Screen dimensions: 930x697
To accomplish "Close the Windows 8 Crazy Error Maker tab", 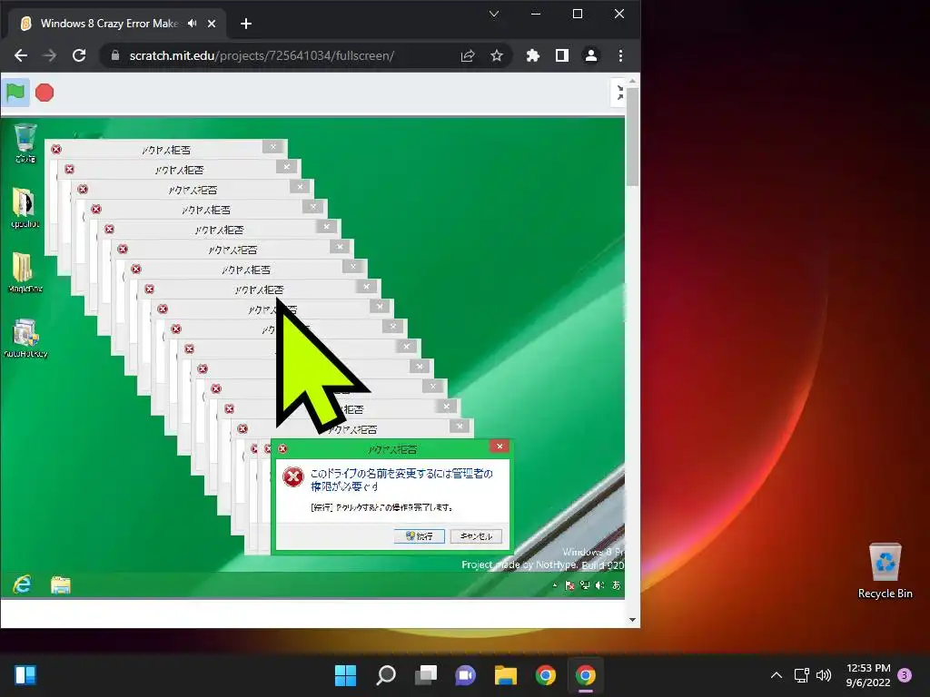I will 212,24.
